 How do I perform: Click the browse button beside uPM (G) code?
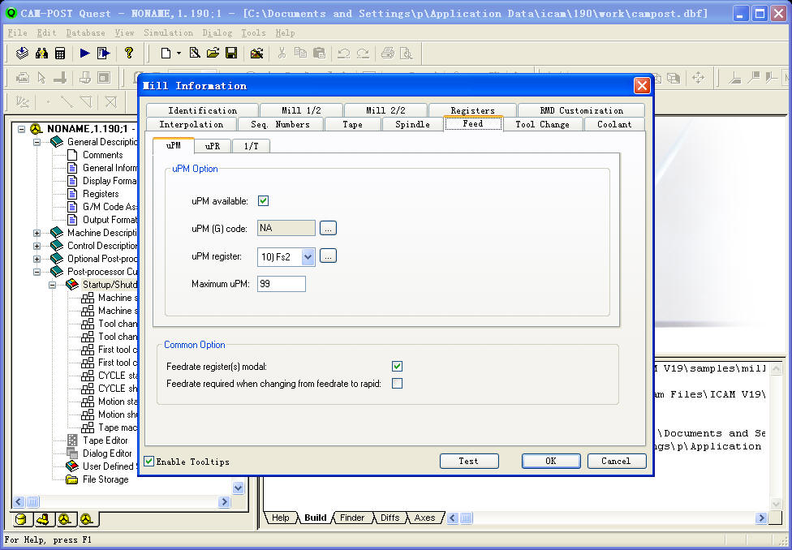coord(328,228)
